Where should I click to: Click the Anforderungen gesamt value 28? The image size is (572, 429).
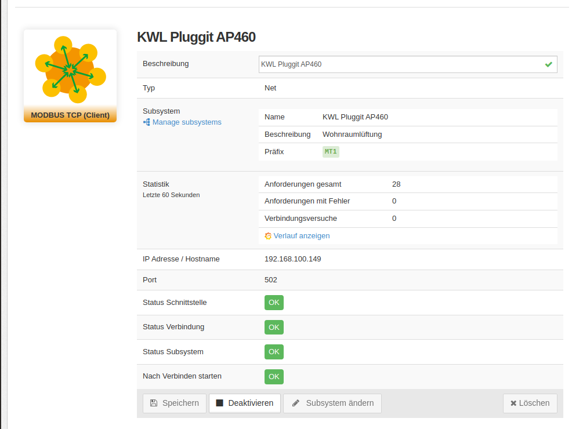click(x=396, y=184)
